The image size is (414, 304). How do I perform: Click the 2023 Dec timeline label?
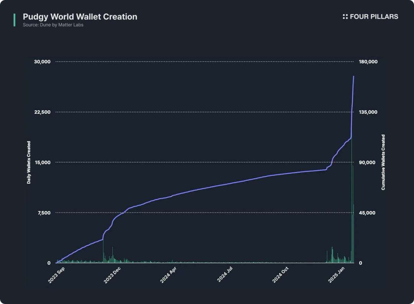tap(112, 275)
